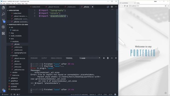Kill the terminal with the trash icon
The image size is (170, 96).
pos(108,58)
